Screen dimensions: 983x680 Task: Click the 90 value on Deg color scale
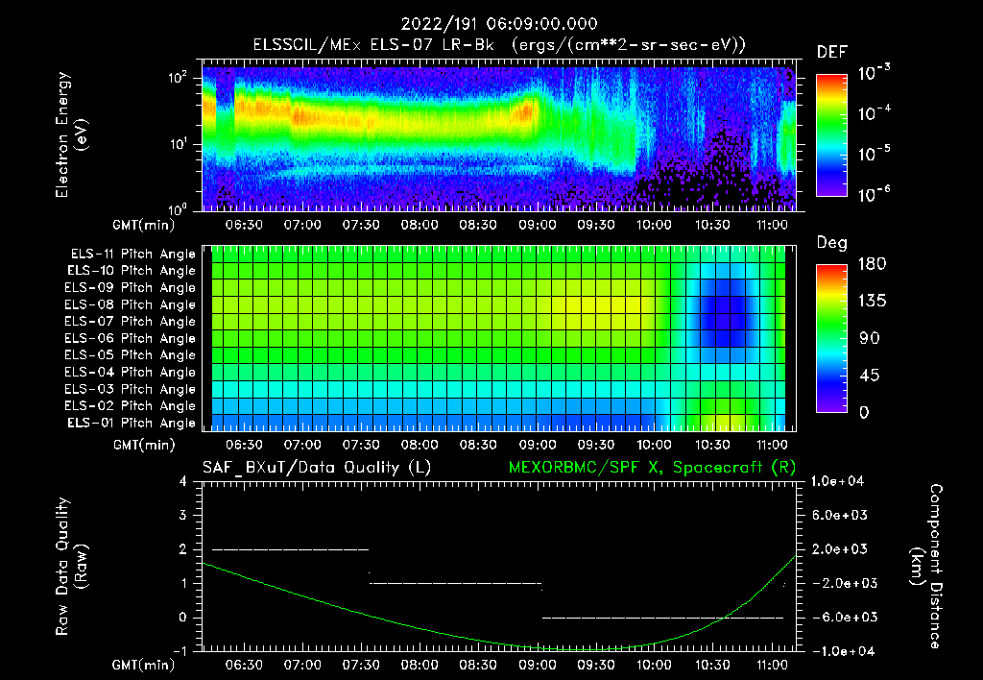coord(870,338)
